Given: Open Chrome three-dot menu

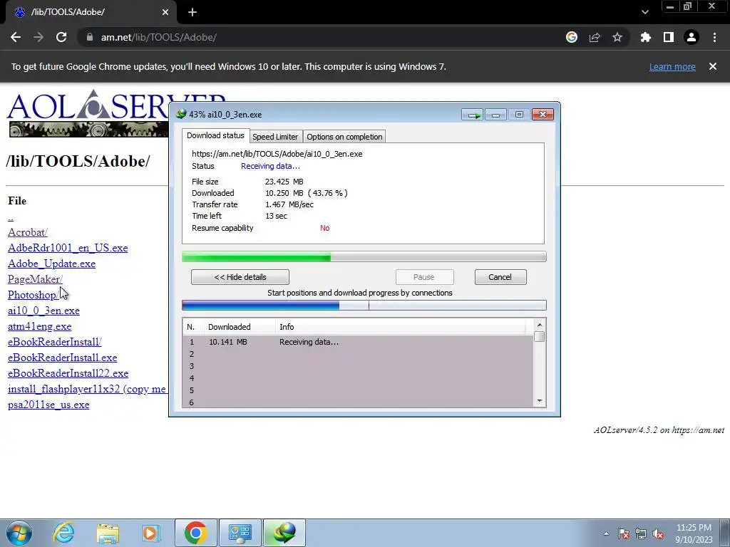Looking at the screenshot, I should pyautogui.click(x=714, y=37).
